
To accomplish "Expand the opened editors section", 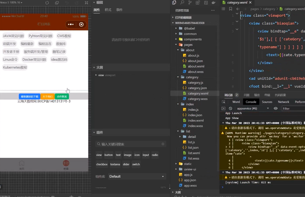I will click(173, 17).
